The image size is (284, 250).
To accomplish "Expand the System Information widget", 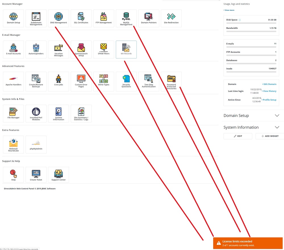I will pos(277,127).
